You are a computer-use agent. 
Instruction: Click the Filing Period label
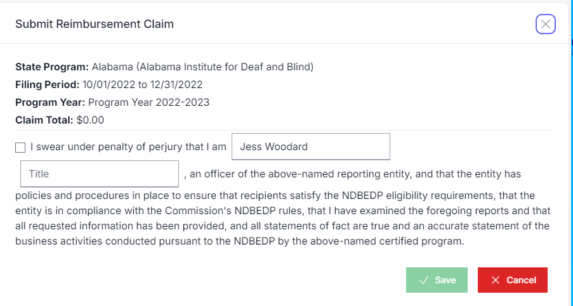pyautogui.click(x=48, y=84)
